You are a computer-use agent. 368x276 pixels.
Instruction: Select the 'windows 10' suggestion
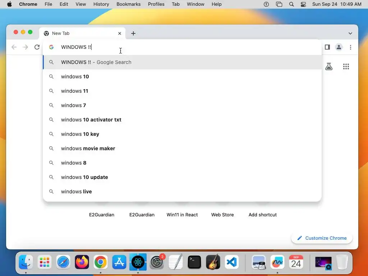pos(182,77)
